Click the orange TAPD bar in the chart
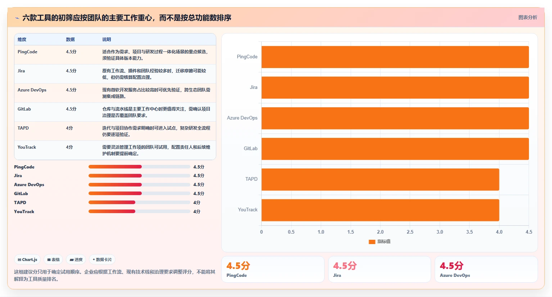The image size is (552, 297). [380, 179]
